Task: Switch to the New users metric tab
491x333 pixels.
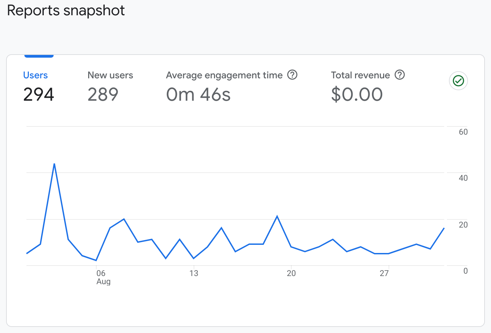Action: (110, 75)
